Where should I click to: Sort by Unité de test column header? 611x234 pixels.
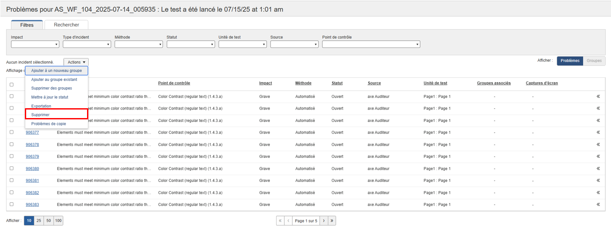[435, 83]
